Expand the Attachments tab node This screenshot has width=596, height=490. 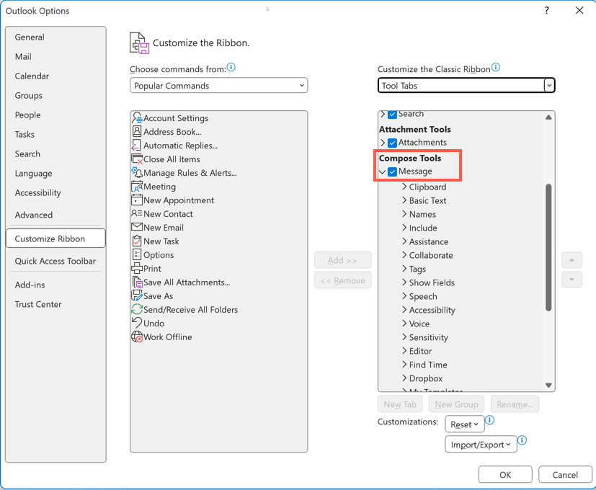383,143
